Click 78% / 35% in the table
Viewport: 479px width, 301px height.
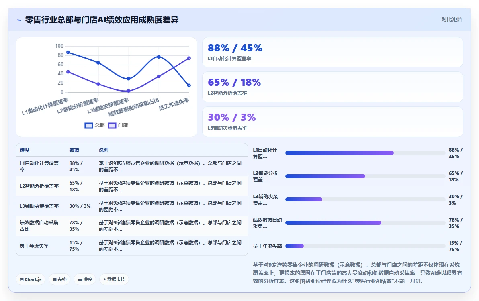click(76, 226)
